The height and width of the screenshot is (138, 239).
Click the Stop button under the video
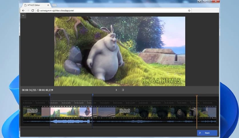(123, 90)
